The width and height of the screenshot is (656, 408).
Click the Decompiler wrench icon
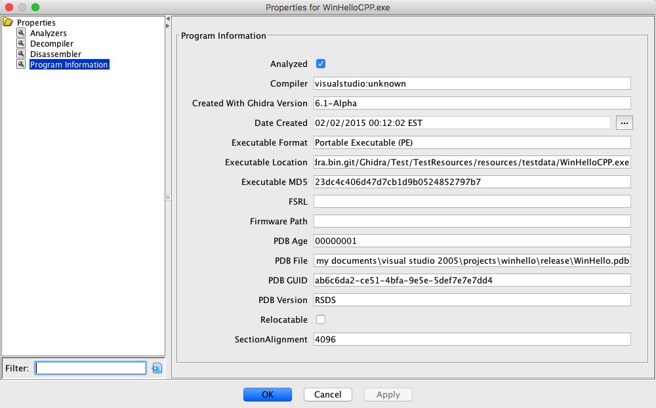21,43
